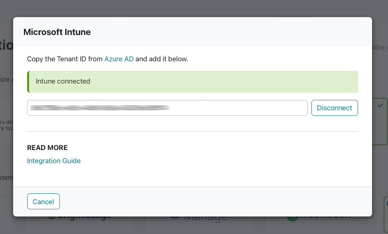Click the Disconnect button
Image resolution: width=388 pixels, height=234 pixels.
coord(335,108)
